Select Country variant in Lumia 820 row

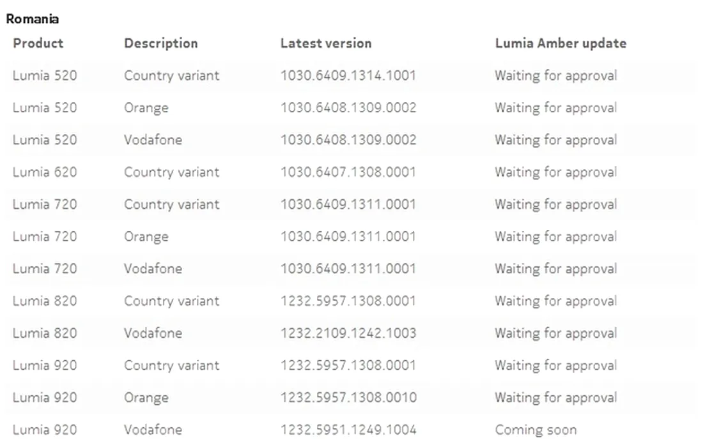[x=172, y=301]
